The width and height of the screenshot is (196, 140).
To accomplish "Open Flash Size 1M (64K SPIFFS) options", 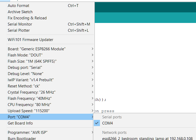I will [32, 61].
